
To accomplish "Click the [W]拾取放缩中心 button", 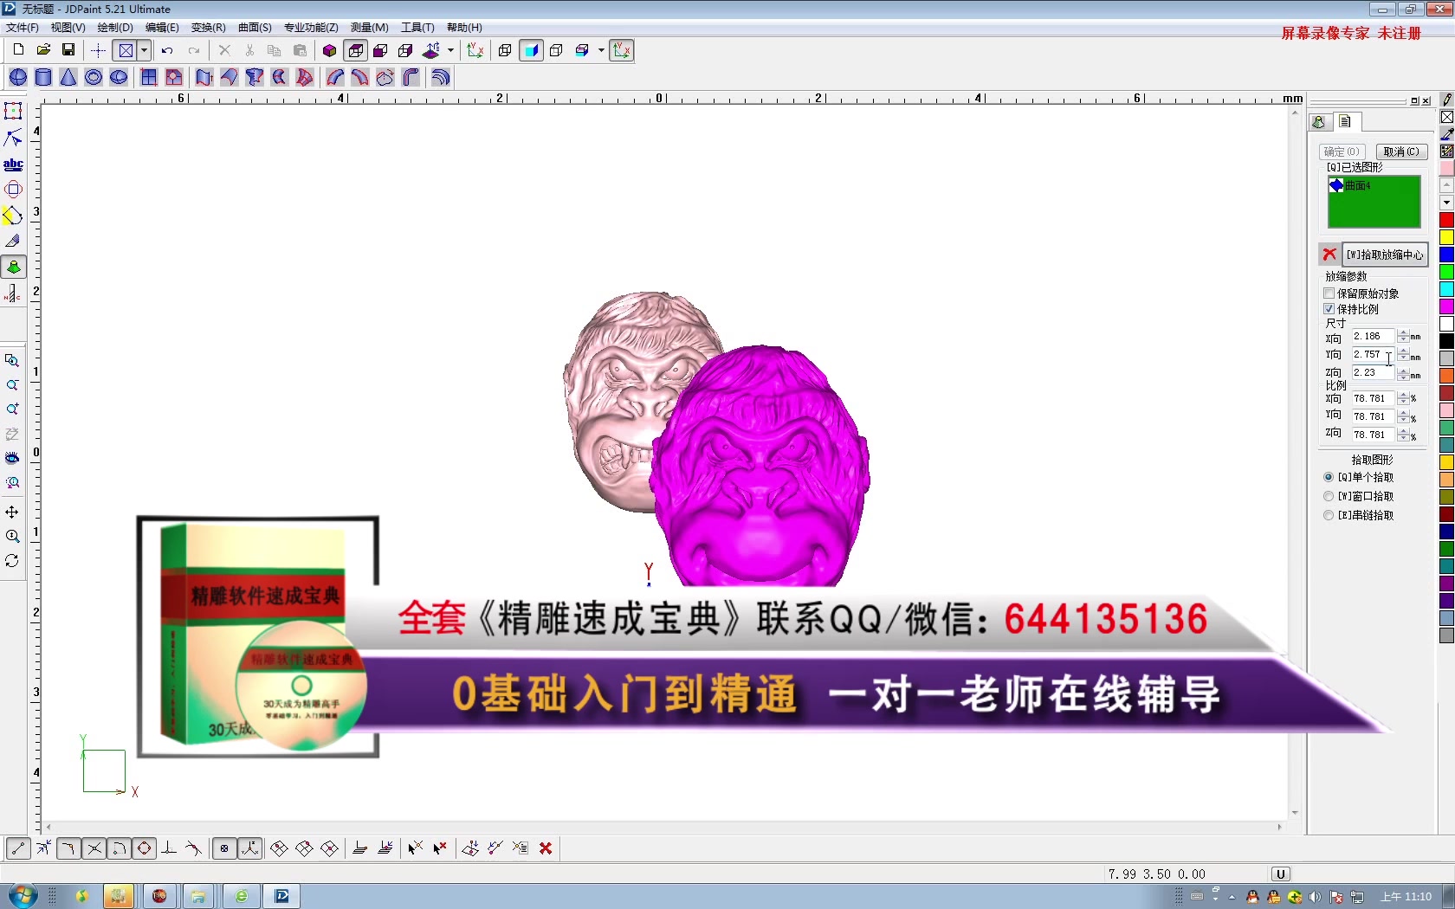I will pyautogui.click(x=1385, y=255).
